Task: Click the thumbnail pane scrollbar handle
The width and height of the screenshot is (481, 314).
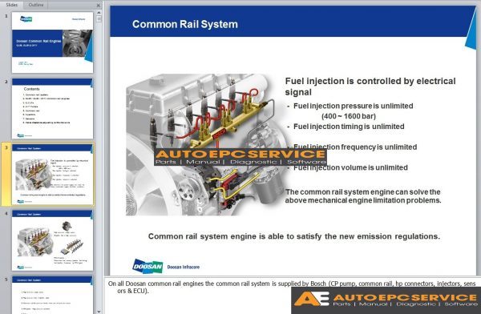Action: pyautogui.click(x=99, y=18)
